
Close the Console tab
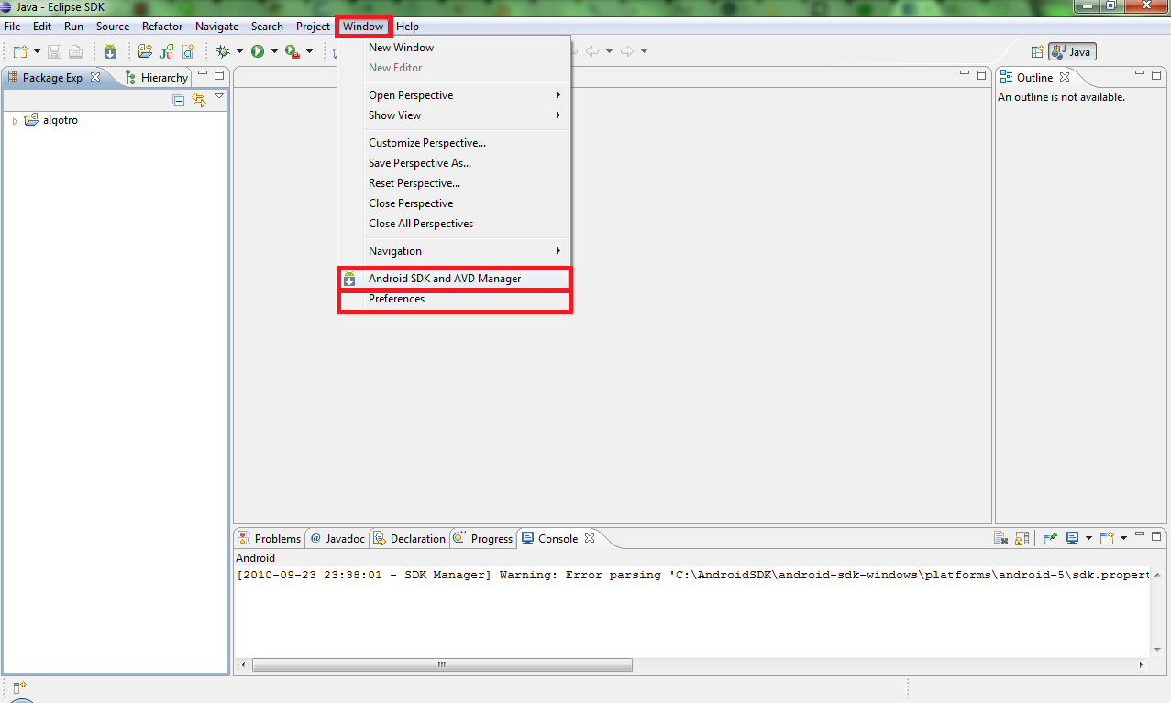(590, 538)
